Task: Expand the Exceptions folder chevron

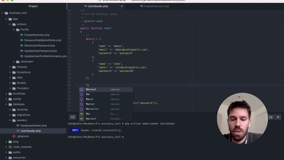Action: (x=10, y=72)
